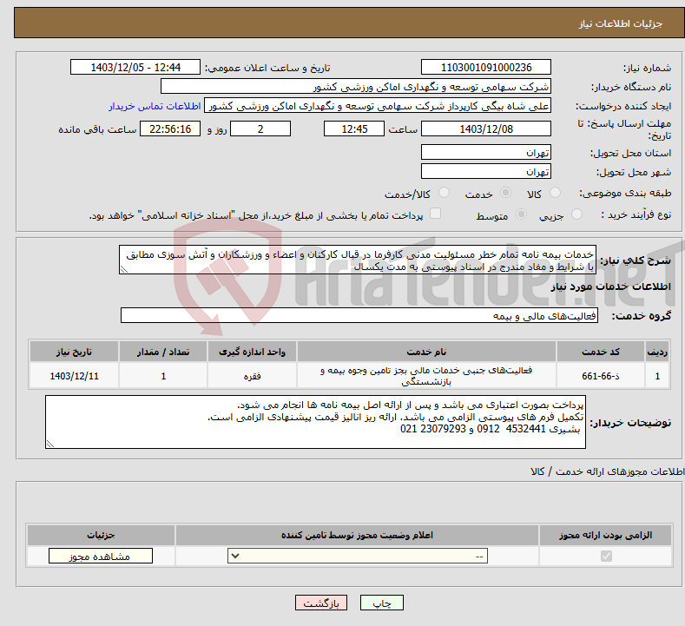Click the الزامی بودن ارائه مجوز header

pos(605,535)
